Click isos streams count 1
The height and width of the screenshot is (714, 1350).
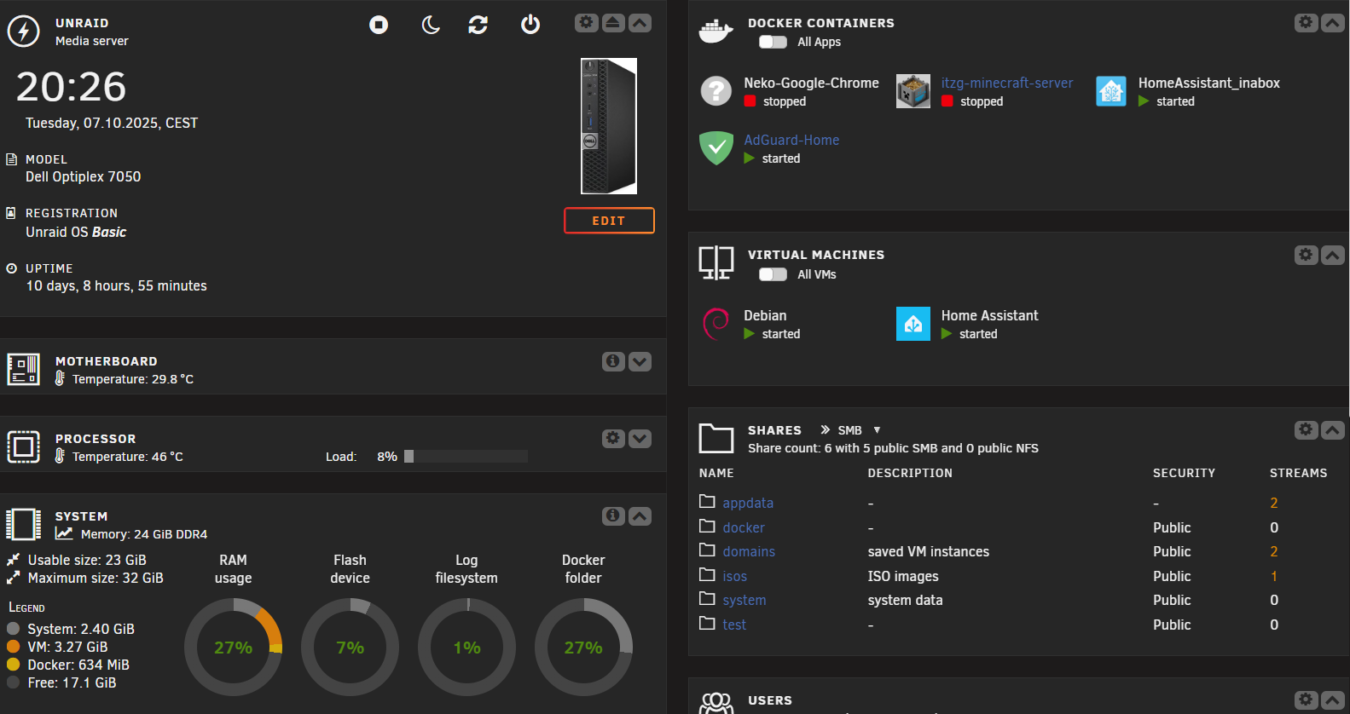point(1274,576)
